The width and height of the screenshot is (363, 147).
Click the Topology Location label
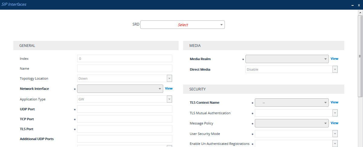[34, 78]
